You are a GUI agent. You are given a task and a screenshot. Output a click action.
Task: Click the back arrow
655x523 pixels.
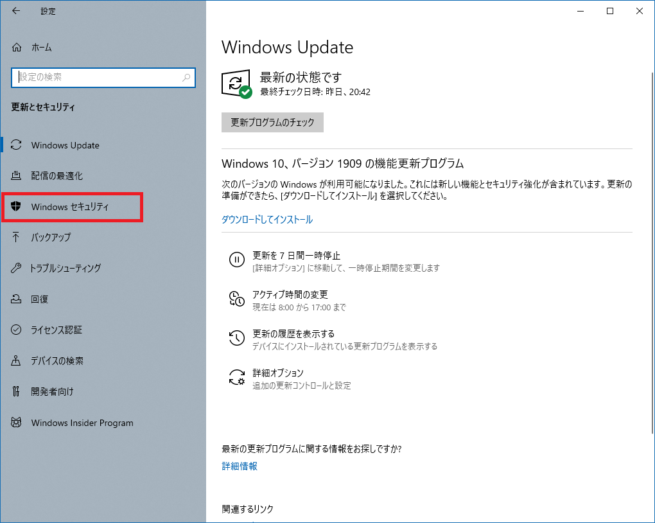(x=15, y=10)
